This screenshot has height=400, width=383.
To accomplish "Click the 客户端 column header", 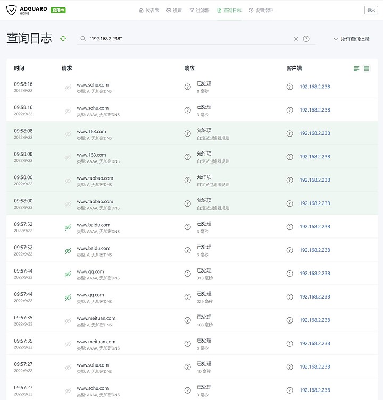I will pos(294,68).
